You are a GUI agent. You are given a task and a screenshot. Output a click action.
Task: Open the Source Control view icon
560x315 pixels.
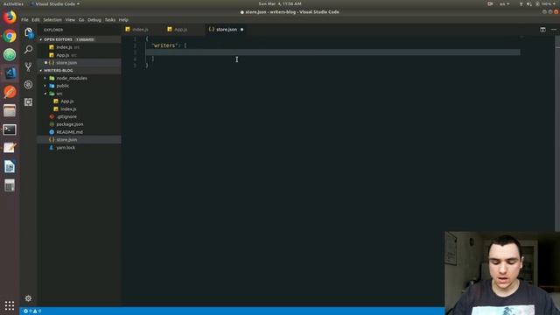click(28, 66)
